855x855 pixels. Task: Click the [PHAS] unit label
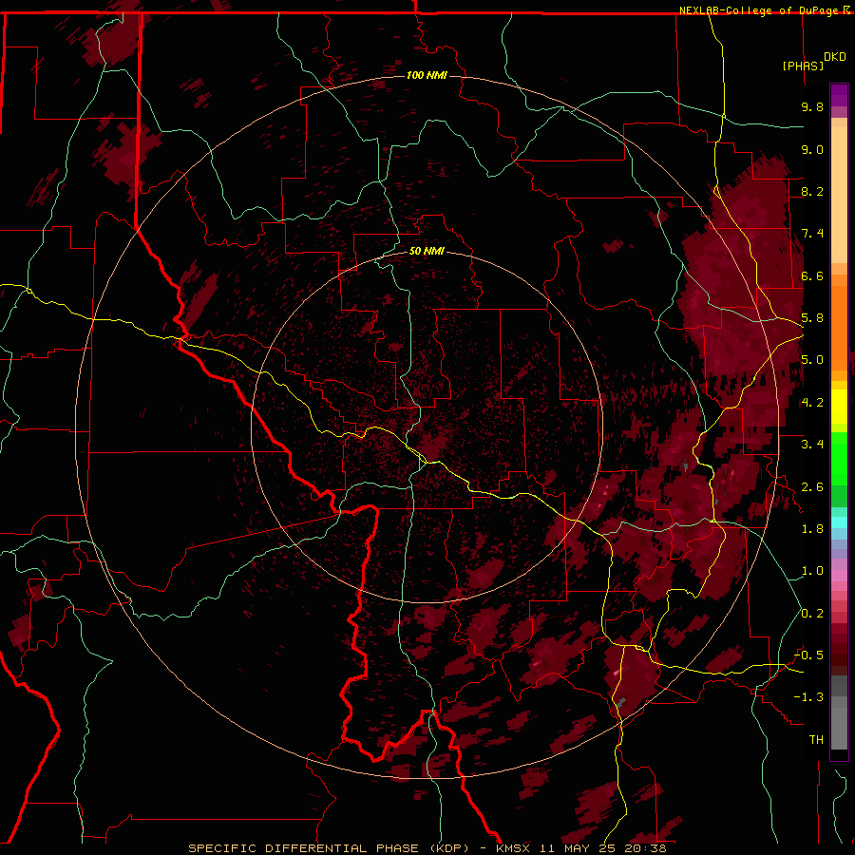tap(803, 66)
